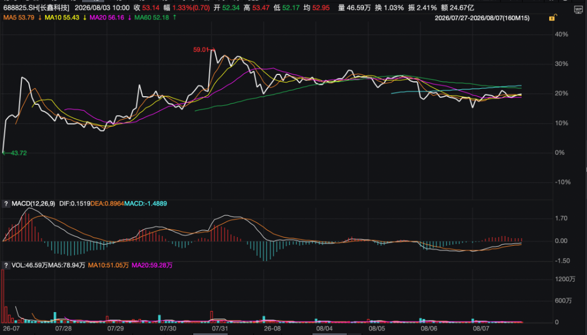
Task: Click the 07/31 date on time axis
Action: 220,329
